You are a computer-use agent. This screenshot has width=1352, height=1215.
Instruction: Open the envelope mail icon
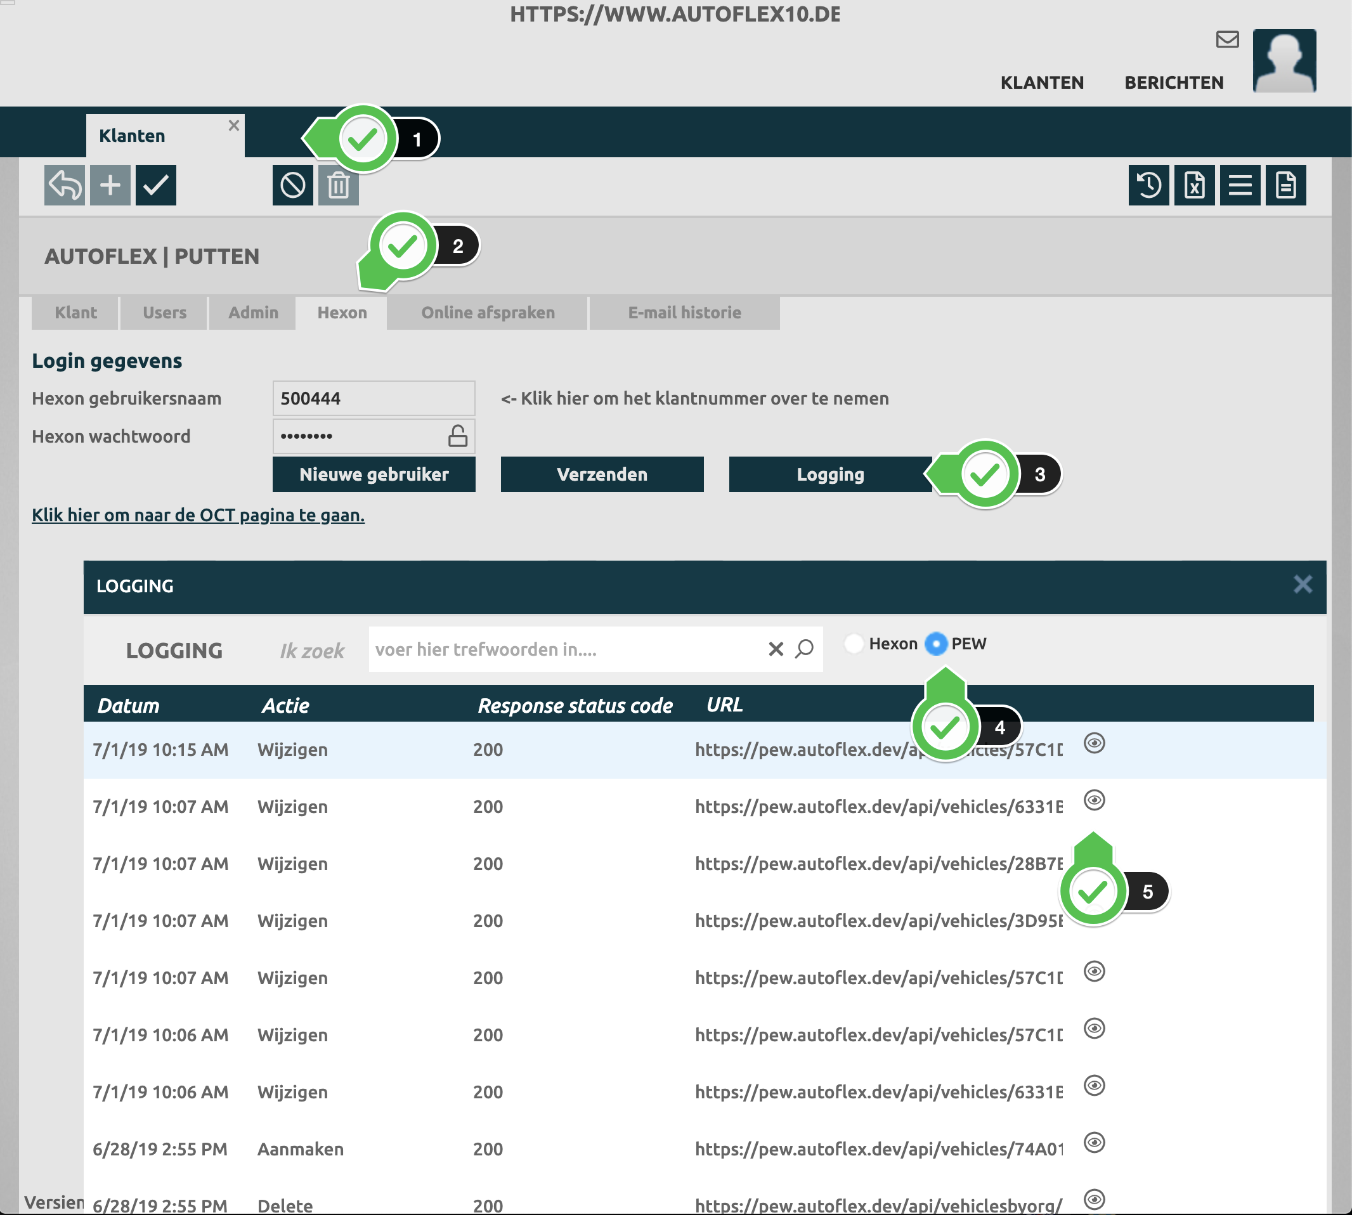tap(1227, 39)
